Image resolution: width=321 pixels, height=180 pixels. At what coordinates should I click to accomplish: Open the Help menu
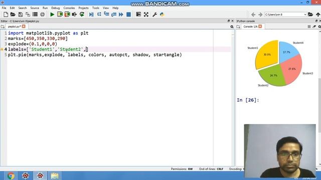[x=115, y=8]
